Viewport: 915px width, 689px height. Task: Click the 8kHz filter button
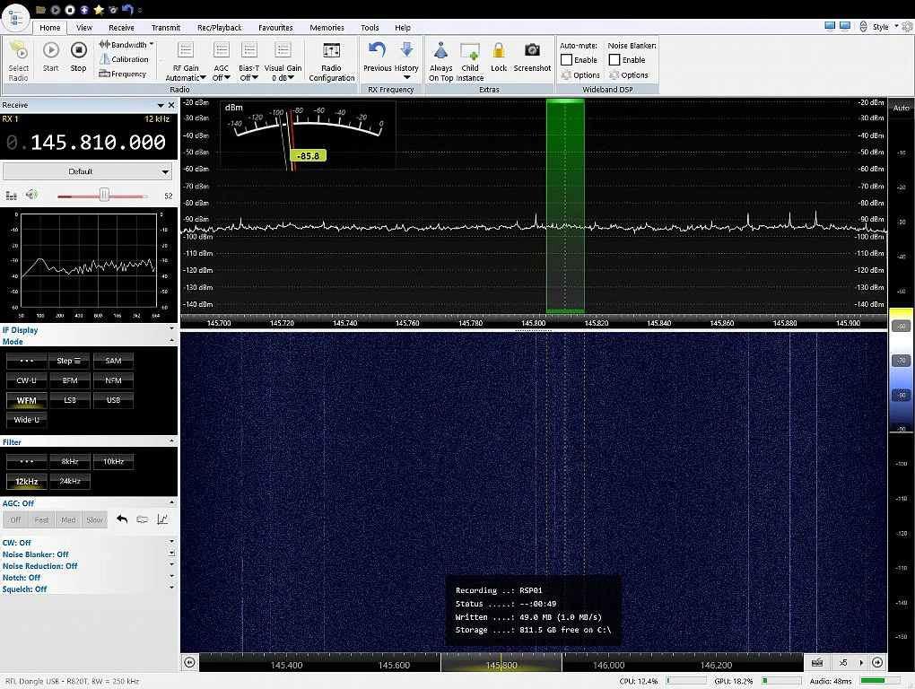(70, 461)
